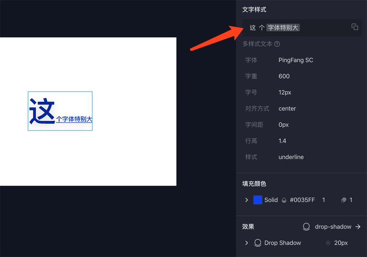Open the multi-style text help icon
This screenshot has height=257, width=367.
pyautogui.click(x=277, y=44)
